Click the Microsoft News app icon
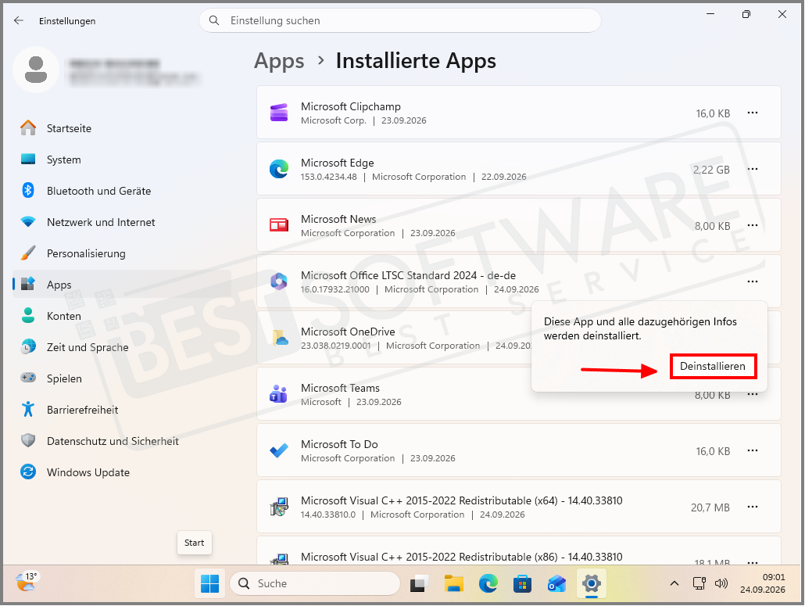 click(279, 225)
